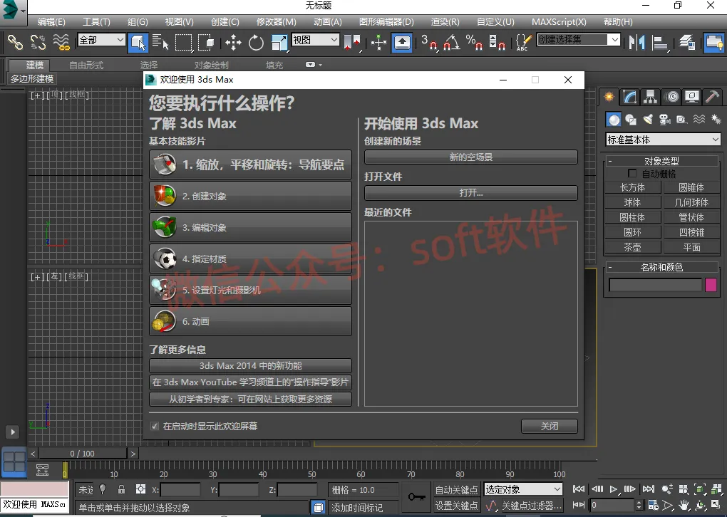The width and height of the screenshot is (727, 517).
Task: Toggle the Window/Crossing selection icon
Action: click(205, 43)
